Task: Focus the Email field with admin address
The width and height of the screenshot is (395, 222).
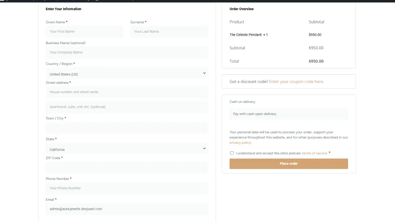Action: tap(127, 209)
